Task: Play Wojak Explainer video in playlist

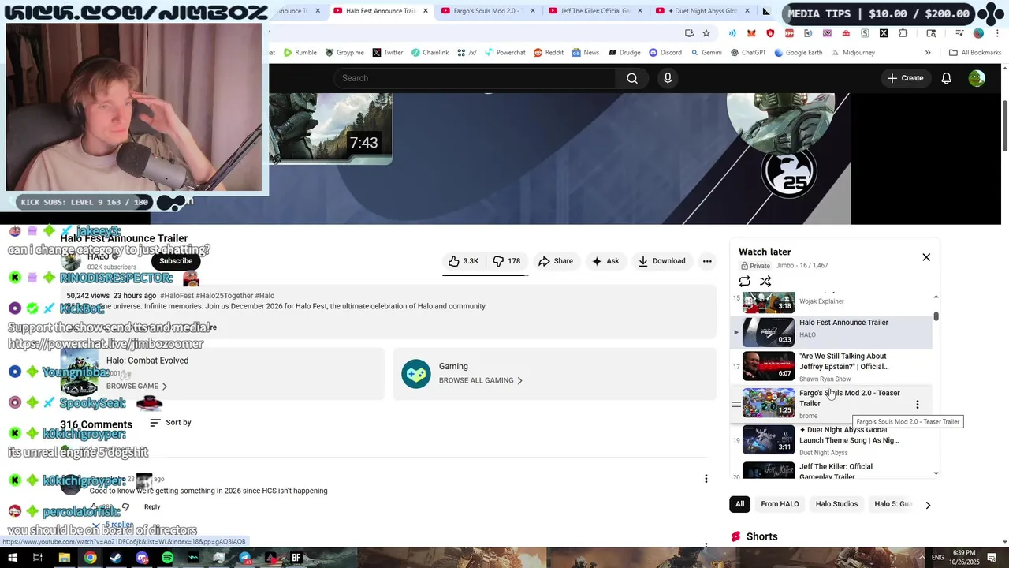Action: [832, 302]
